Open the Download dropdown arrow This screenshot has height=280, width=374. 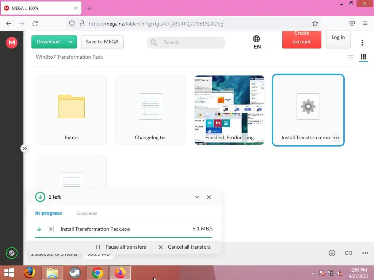(71, 42)
